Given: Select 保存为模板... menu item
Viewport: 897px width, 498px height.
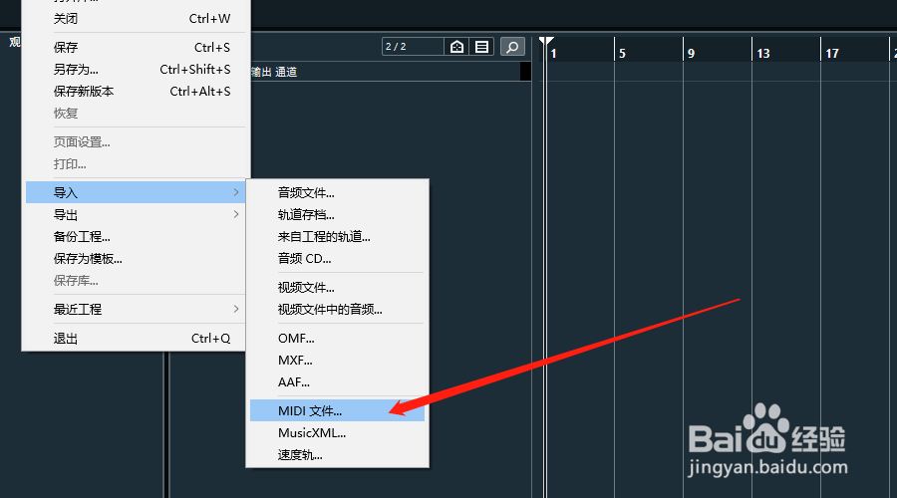Looking at the screenshot, I should [x=136, y=259].
